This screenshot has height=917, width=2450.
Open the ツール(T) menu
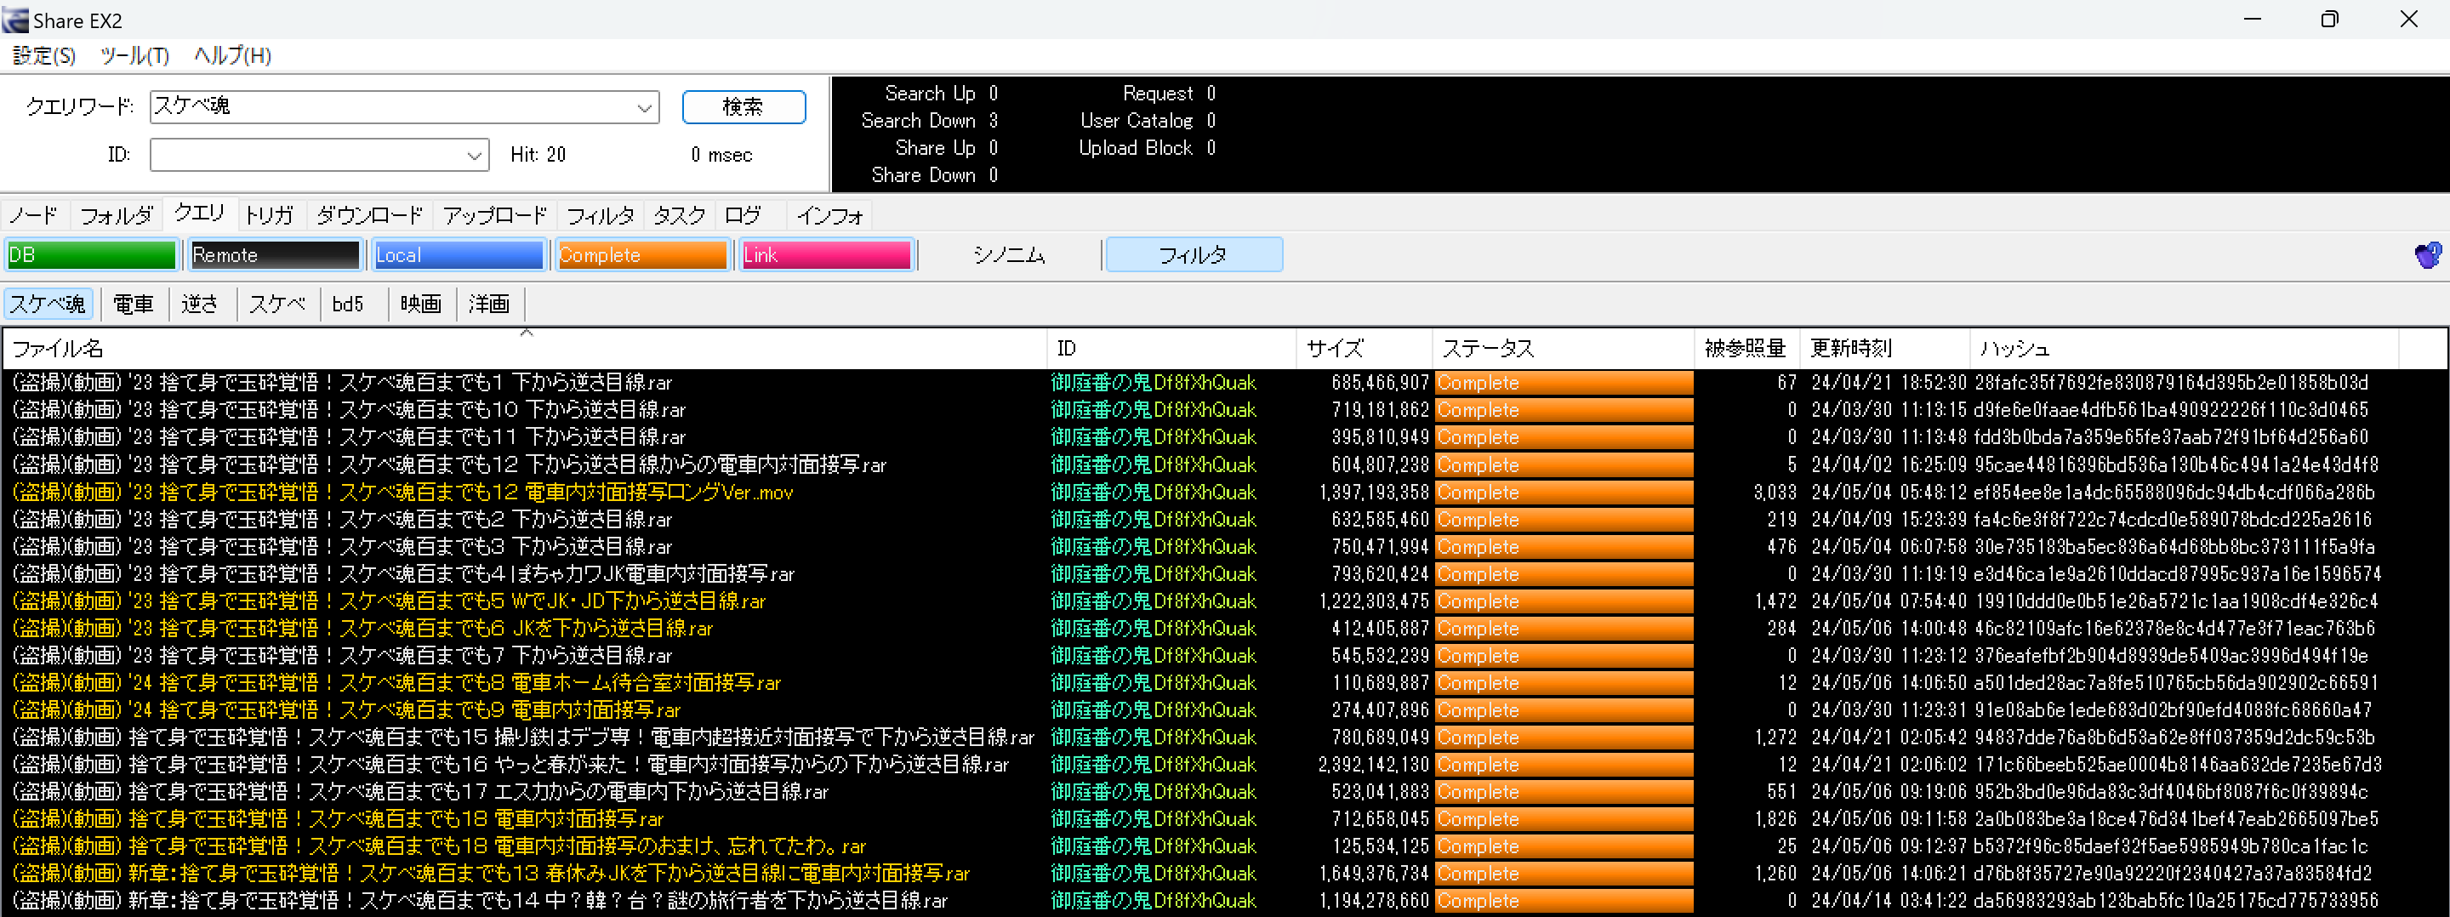[x=134, y=56]
